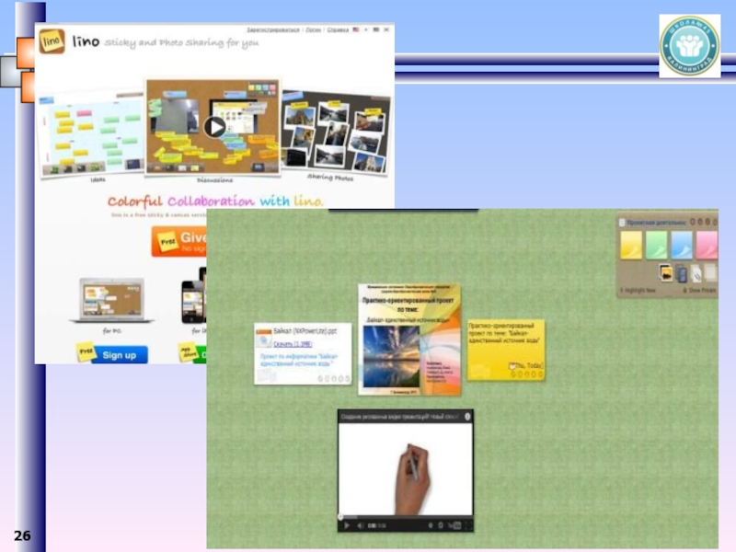Click the transparent sticky icon in palette
This screenshot has height=552, width=736.
(x=710, y=272)
